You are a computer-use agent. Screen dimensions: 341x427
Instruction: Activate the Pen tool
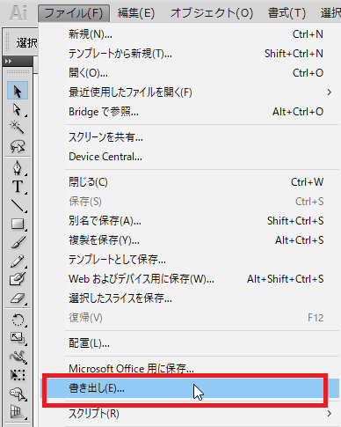18,168
